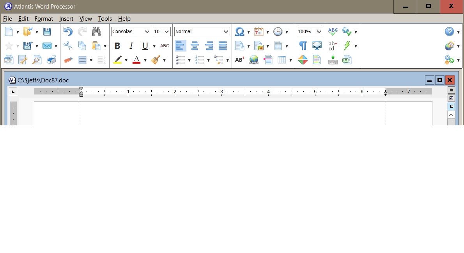Toggle the pilcrow paragraph marks button

click(x=303, y=46)
